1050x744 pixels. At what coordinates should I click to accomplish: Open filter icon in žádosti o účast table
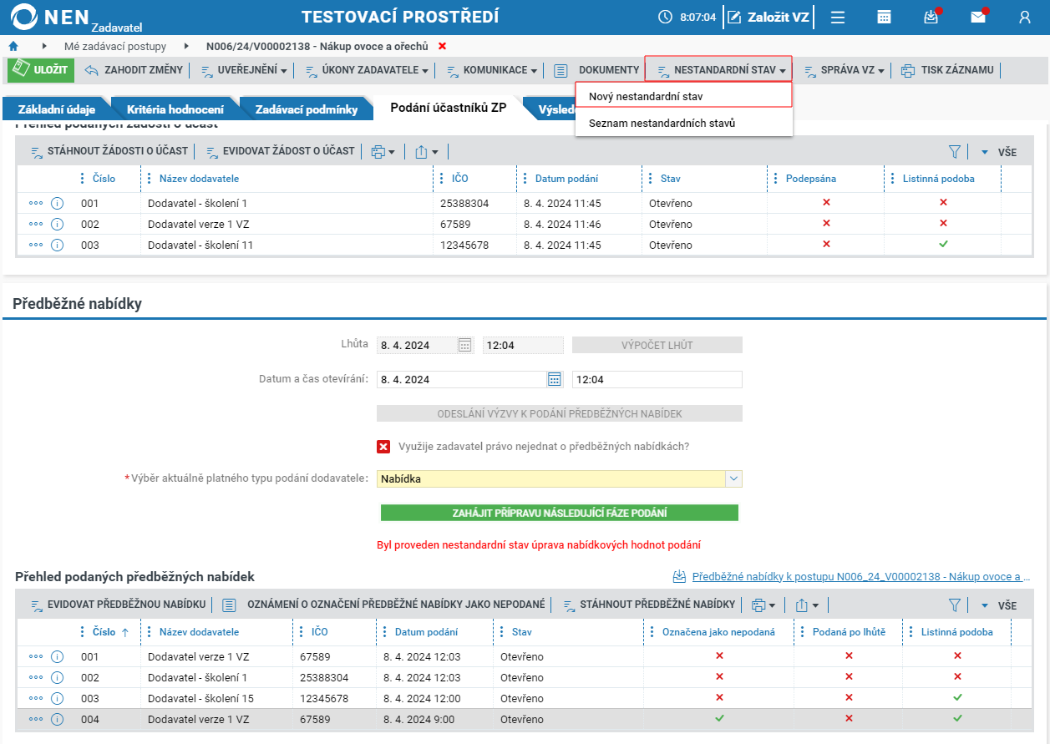[x=955, y=152]
